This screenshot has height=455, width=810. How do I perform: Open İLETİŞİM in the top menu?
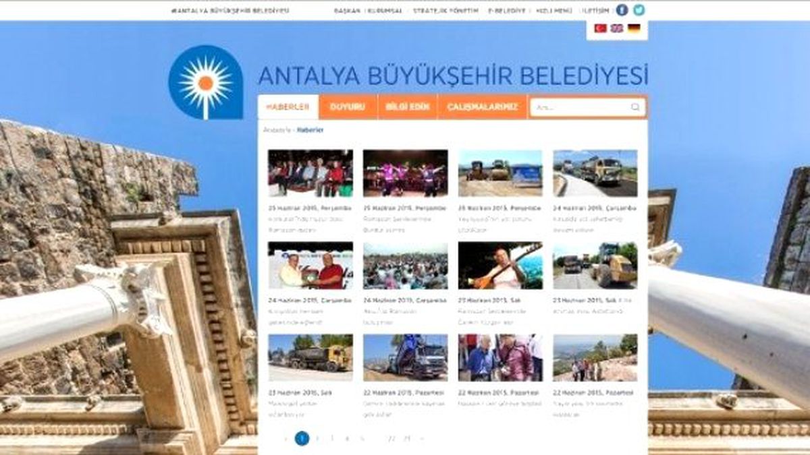[595, 11]
